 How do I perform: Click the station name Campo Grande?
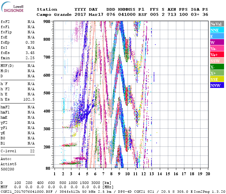coord(54,15)
